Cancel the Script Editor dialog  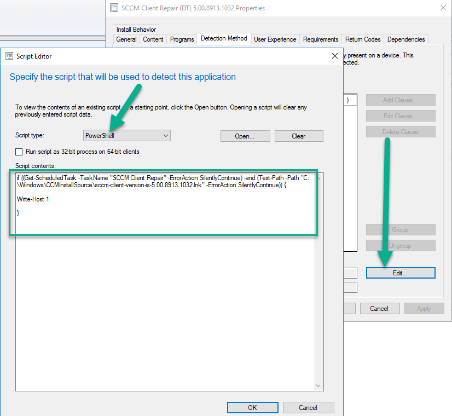[308, 407]
